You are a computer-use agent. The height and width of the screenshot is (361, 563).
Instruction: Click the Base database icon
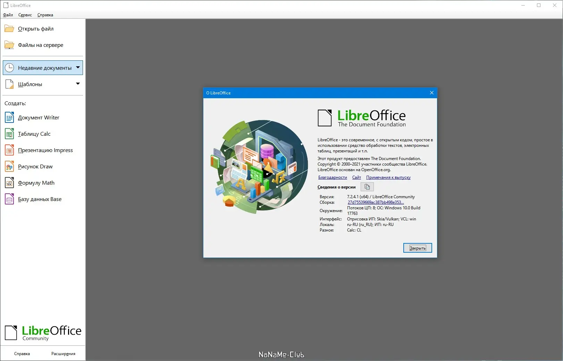9,199
